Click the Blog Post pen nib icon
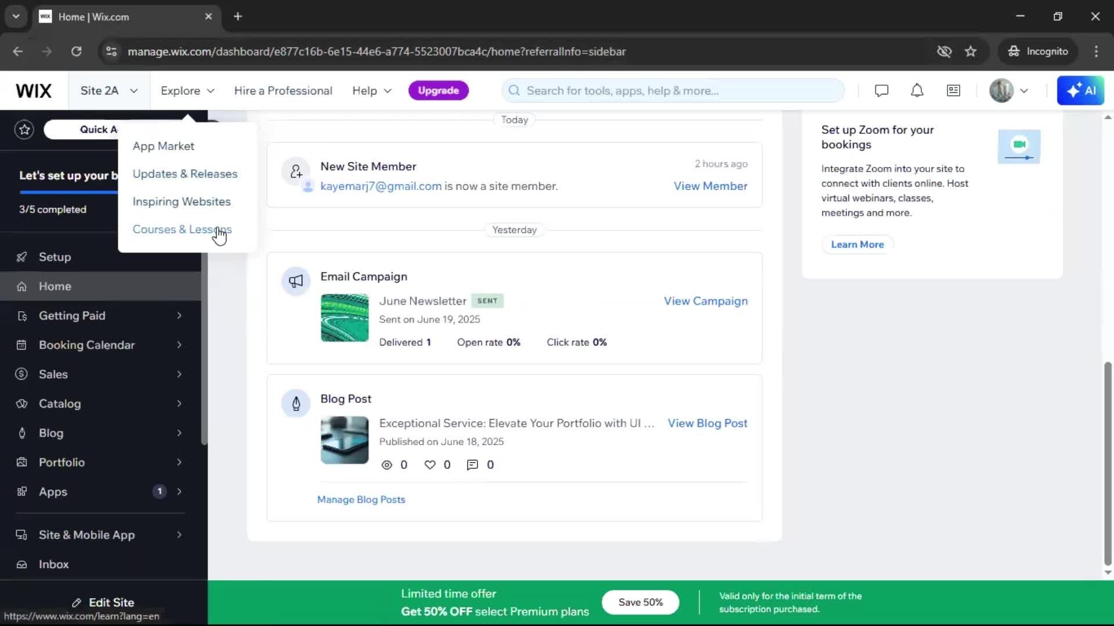Image resolution: width=1114 pixels, height=626 pixels. [296, 403]
